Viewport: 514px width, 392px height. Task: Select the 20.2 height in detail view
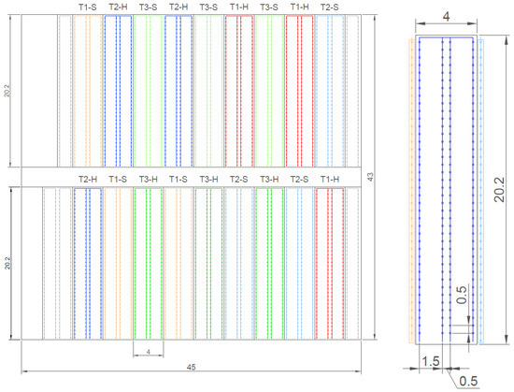tap(499, 190)
